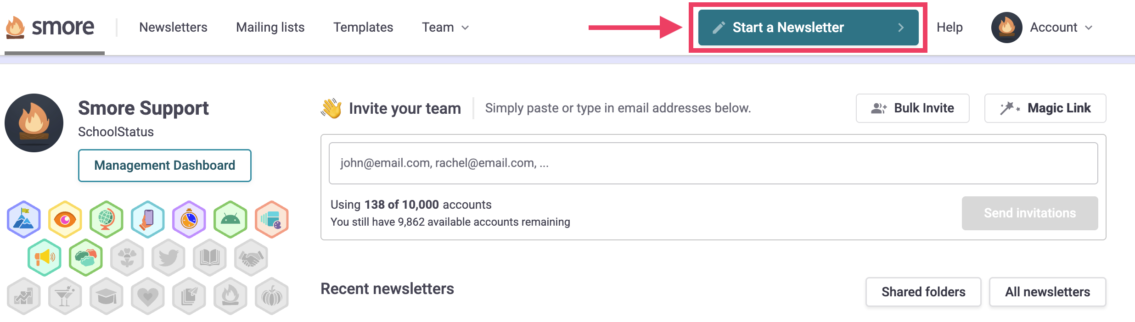
Task: Click the Smore Support profile avatar
Action: (x=34, y=123)
